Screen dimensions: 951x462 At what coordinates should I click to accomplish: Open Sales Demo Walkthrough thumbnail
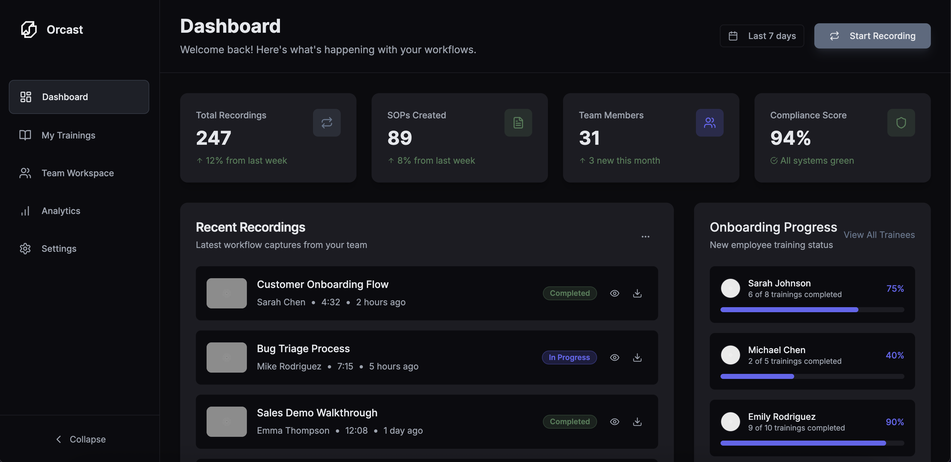[x=226, y=421]
